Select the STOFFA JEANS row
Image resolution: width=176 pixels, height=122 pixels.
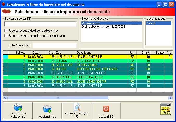(x=88, y=65)
